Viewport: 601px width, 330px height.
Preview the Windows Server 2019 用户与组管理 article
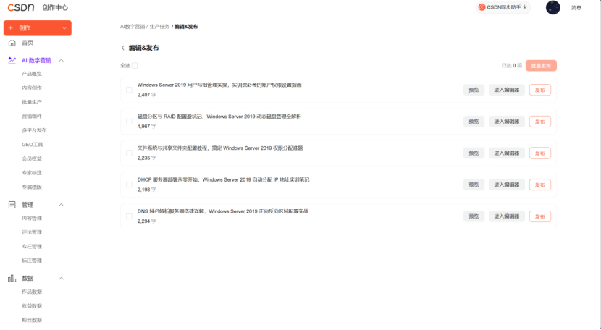[474, 90]
